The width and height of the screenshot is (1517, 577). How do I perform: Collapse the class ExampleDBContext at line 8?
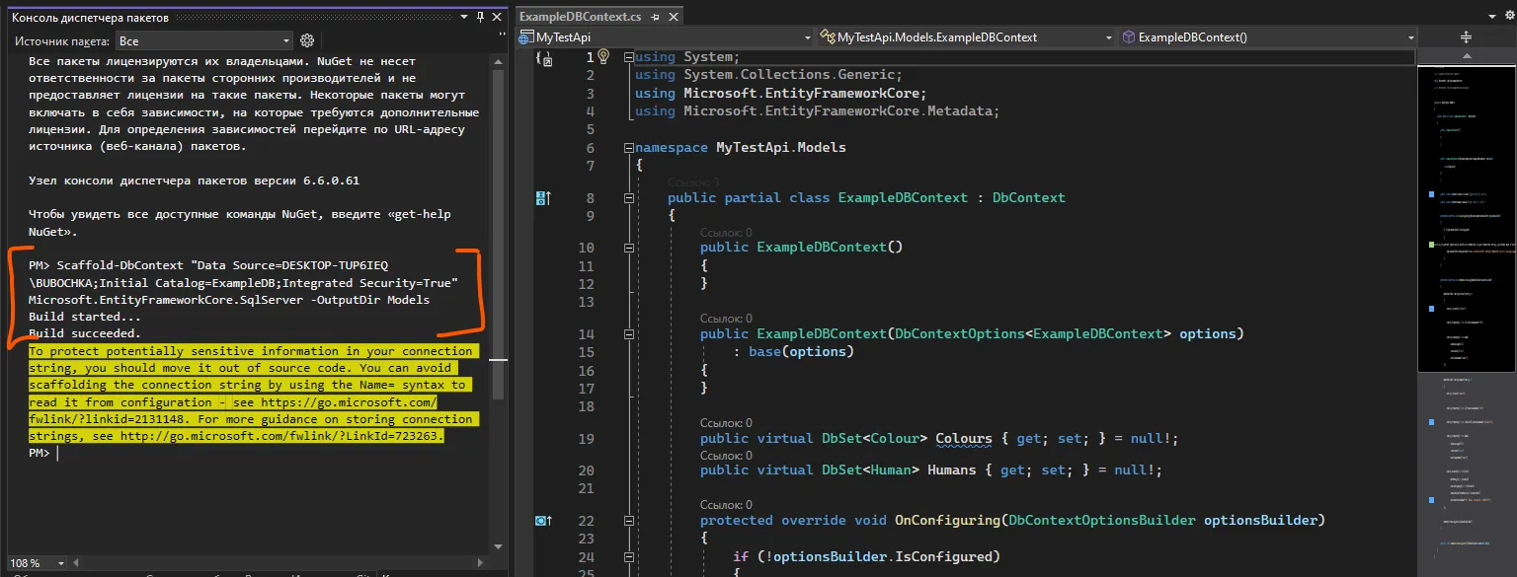[628, 198]
